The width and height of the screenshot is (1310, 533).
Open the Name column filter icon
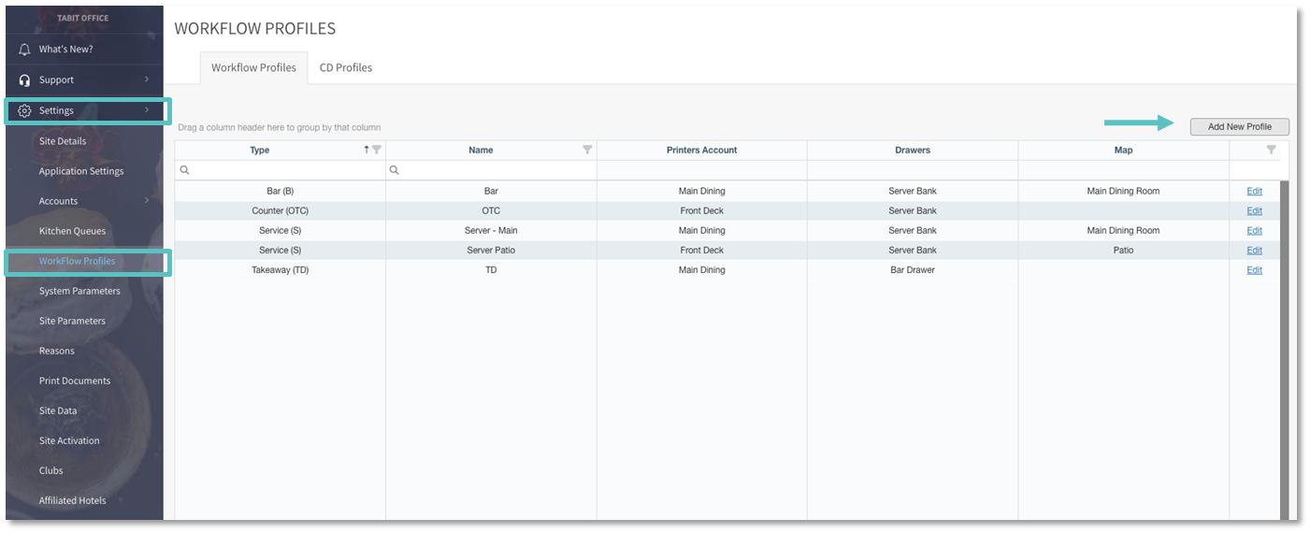coord(587,150)
